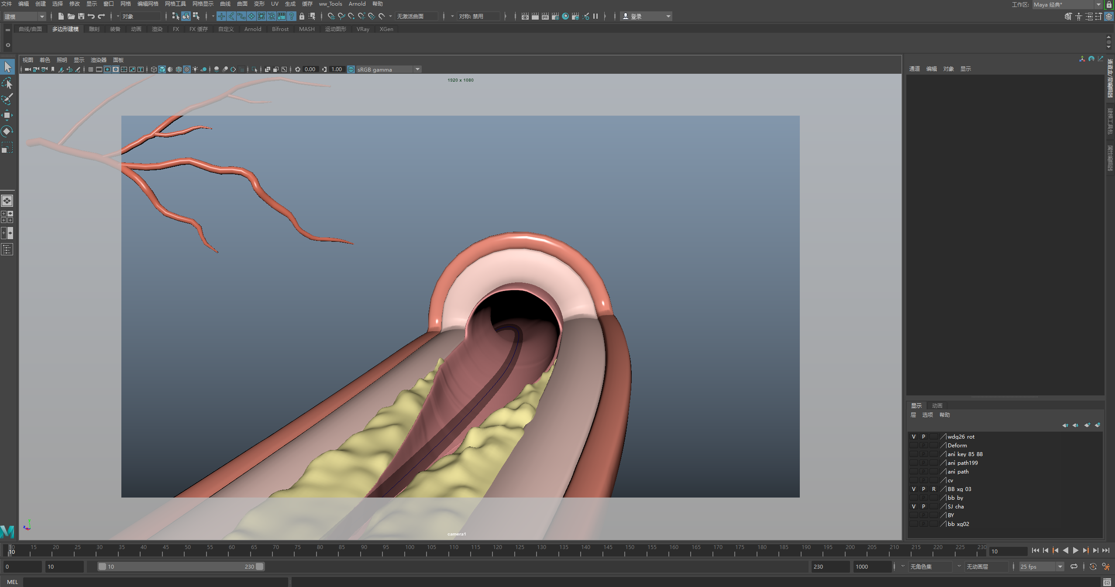
Task: Click the play forwards button
Action: (1075, 551)
